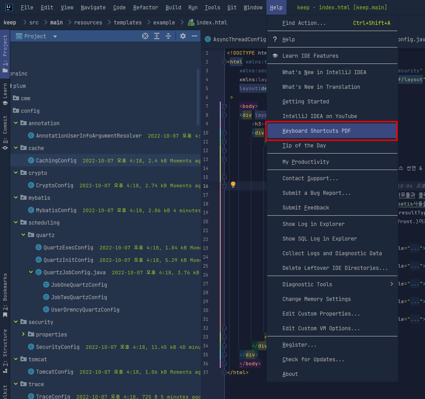Open the Git menu
This screenshot has width=425, height=399.
pos(232,7)
